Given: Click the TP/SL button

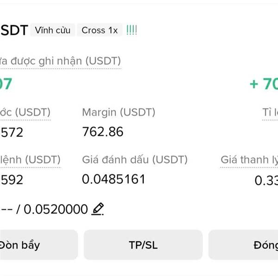Looking at the screenshot, I should tap(143, 245).
